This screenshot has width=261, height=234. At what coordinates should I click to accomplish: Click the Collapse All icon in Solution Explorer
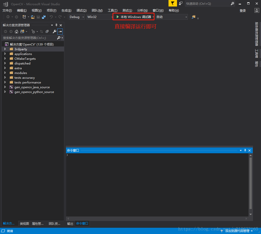pyautogui.click(x=47, y=31)
